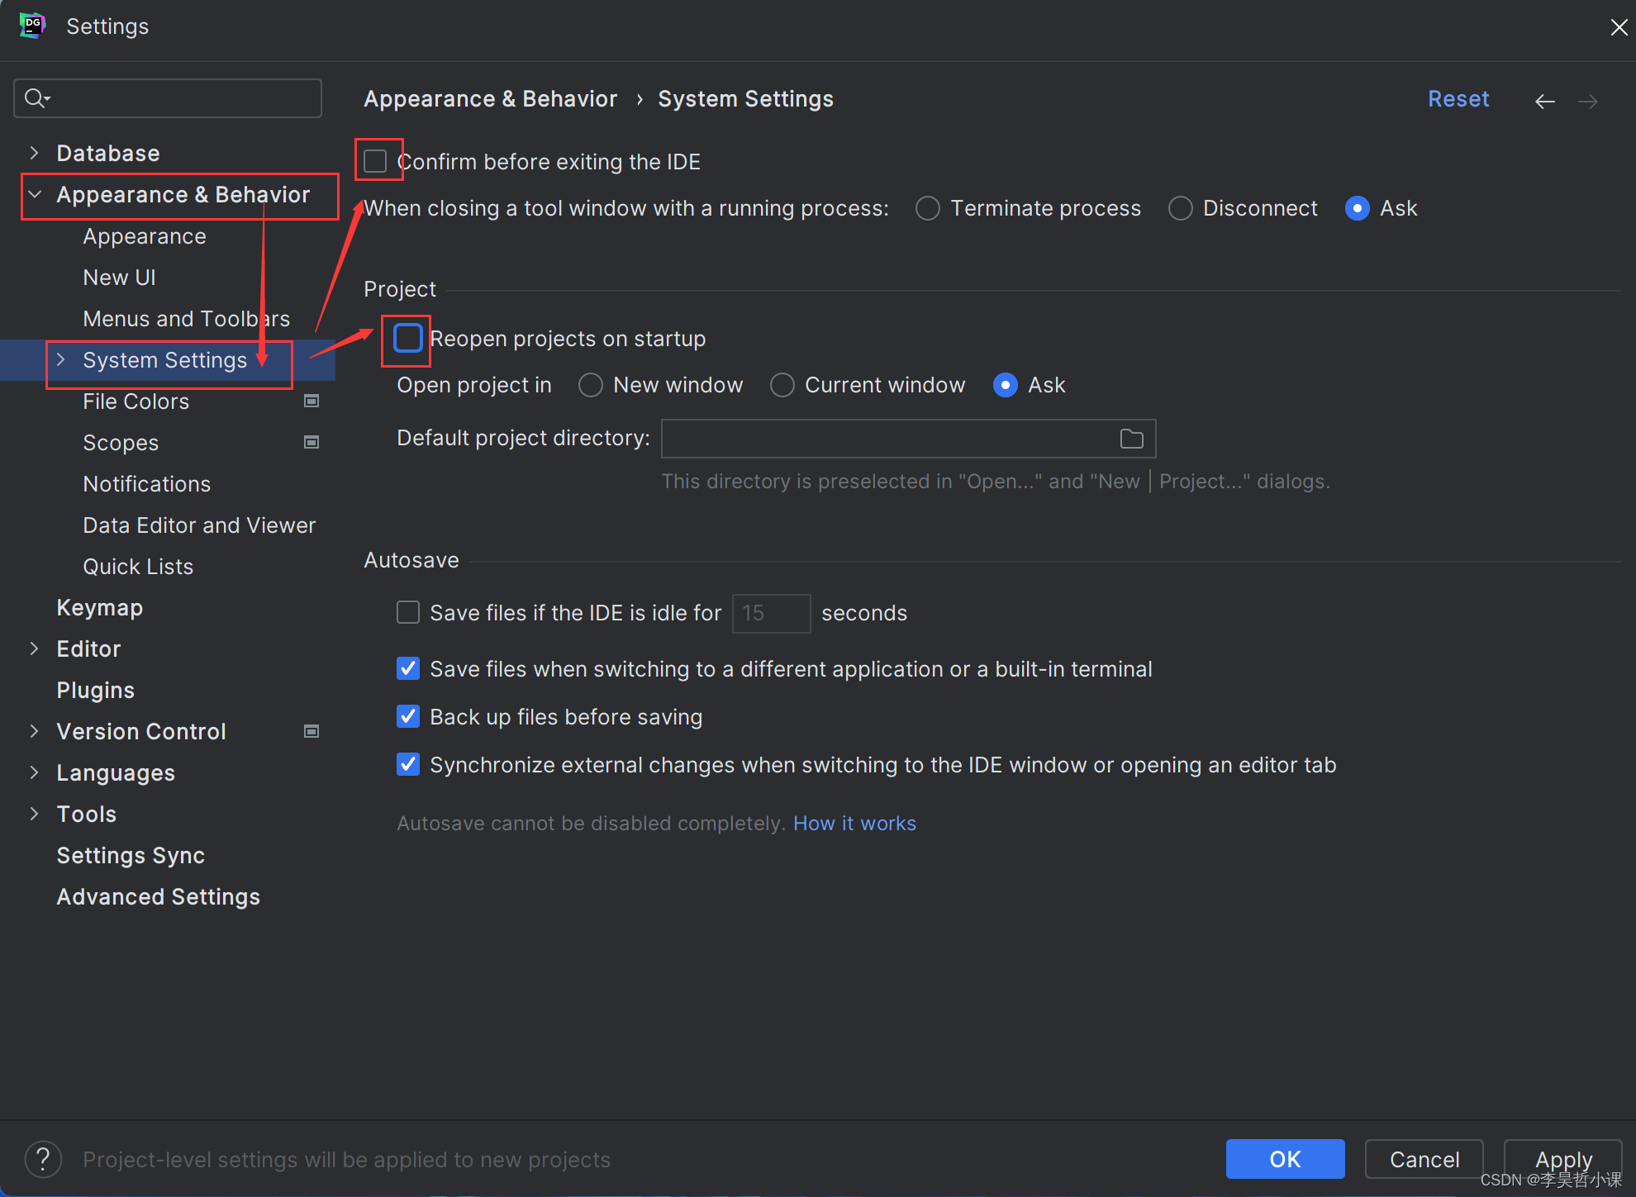Expand the Editor settings tree node
The height and width of the screenshot is (1197, 1636).
click(x=34, y=649)
